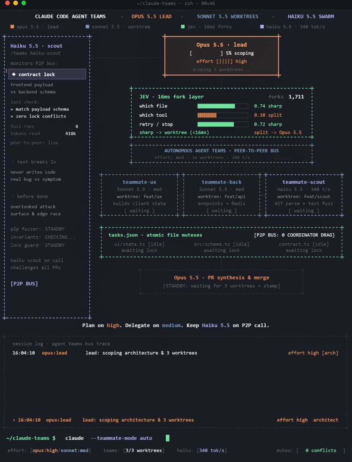Select the CLAUDE CODE AGENT TEAMS header tab

pos(70,17)
